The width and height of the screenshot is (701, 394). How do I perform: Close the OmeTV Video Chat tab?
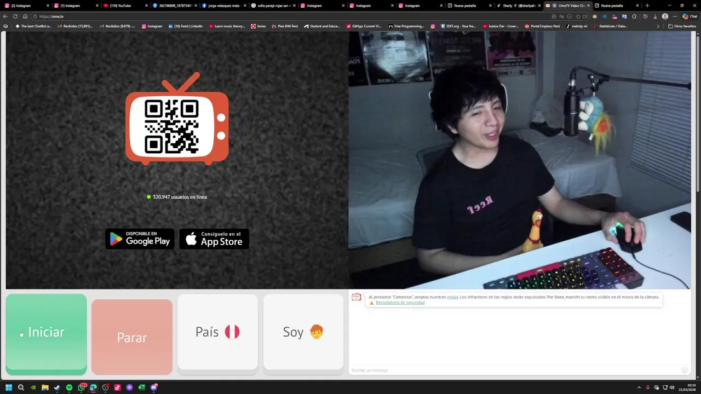(588, 5)
